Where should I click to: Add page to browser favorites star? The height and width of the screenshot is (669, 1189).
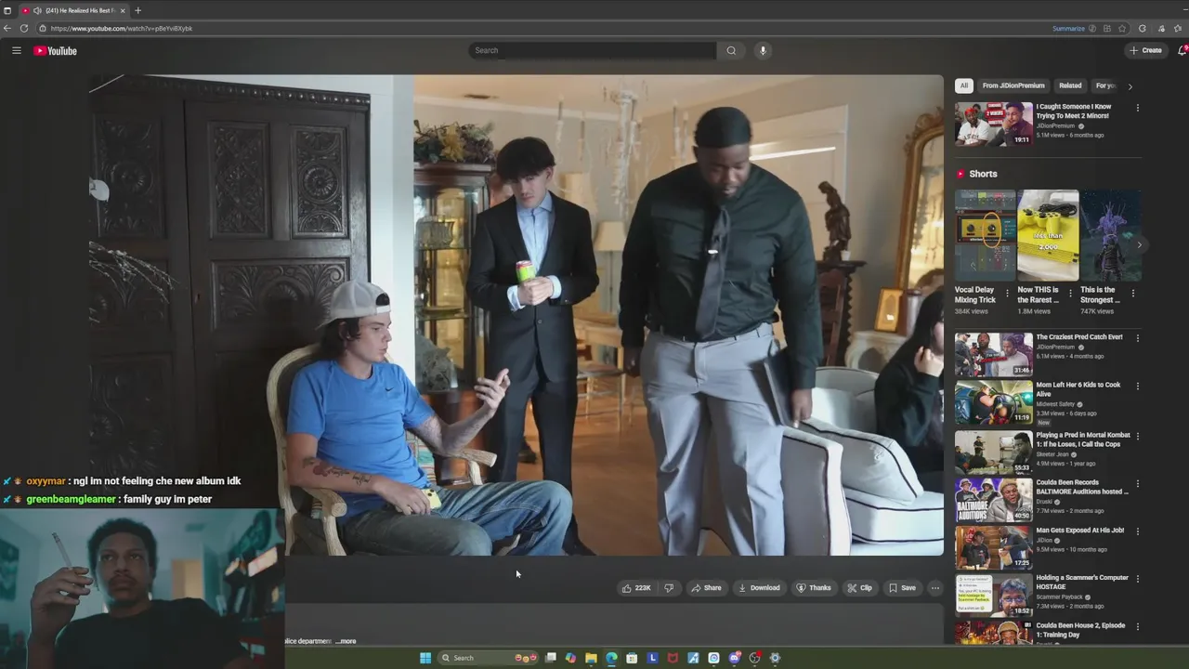tap(1122, 28)
